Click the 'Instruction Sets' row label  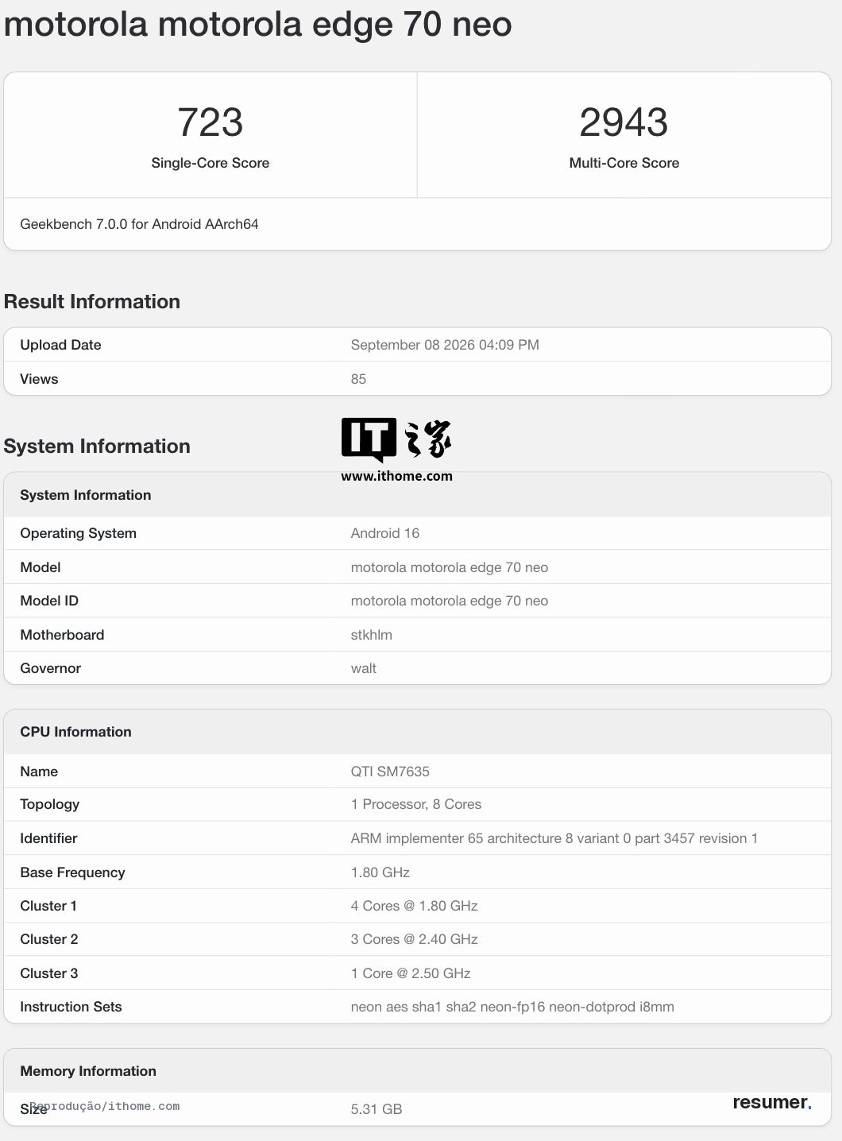(71, 1007)
